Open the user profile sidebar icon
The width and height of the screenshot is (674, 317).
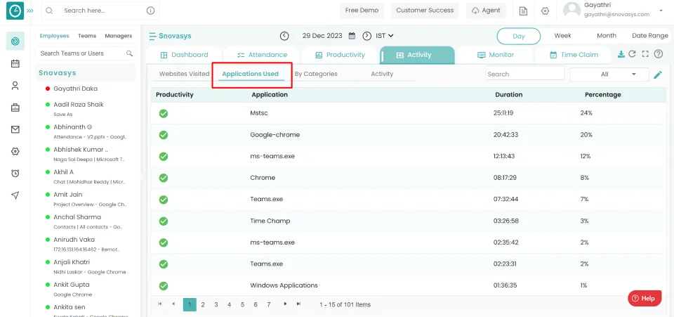tap(15, 86)
